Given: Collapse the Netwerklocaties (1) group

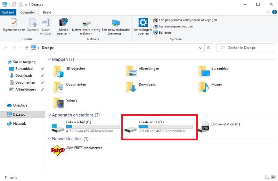Looking at the screenshot, I should click(x=49, y=139).
